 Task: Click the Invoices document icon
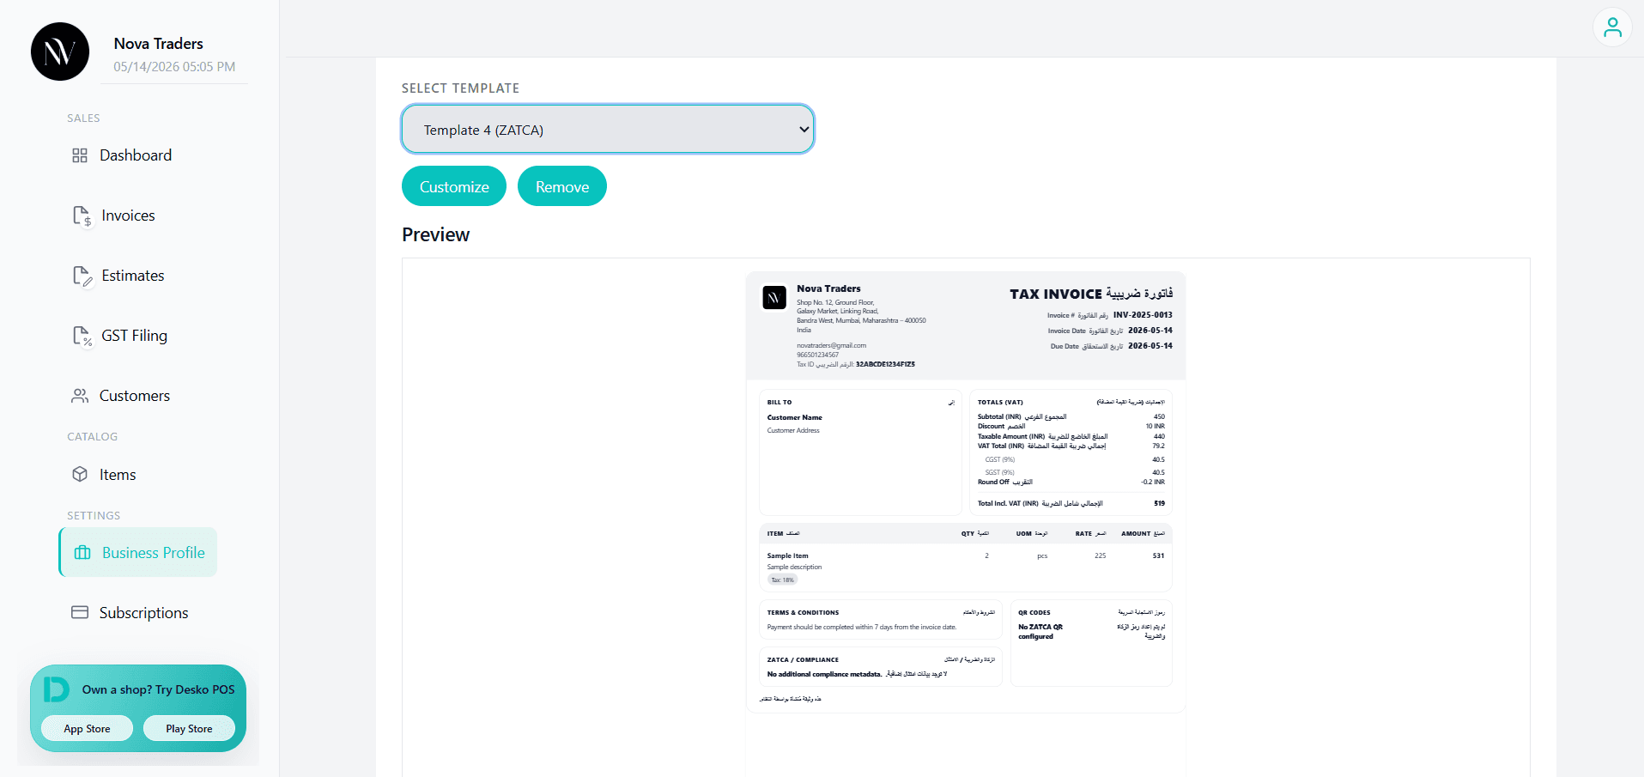tap(82, 215)
